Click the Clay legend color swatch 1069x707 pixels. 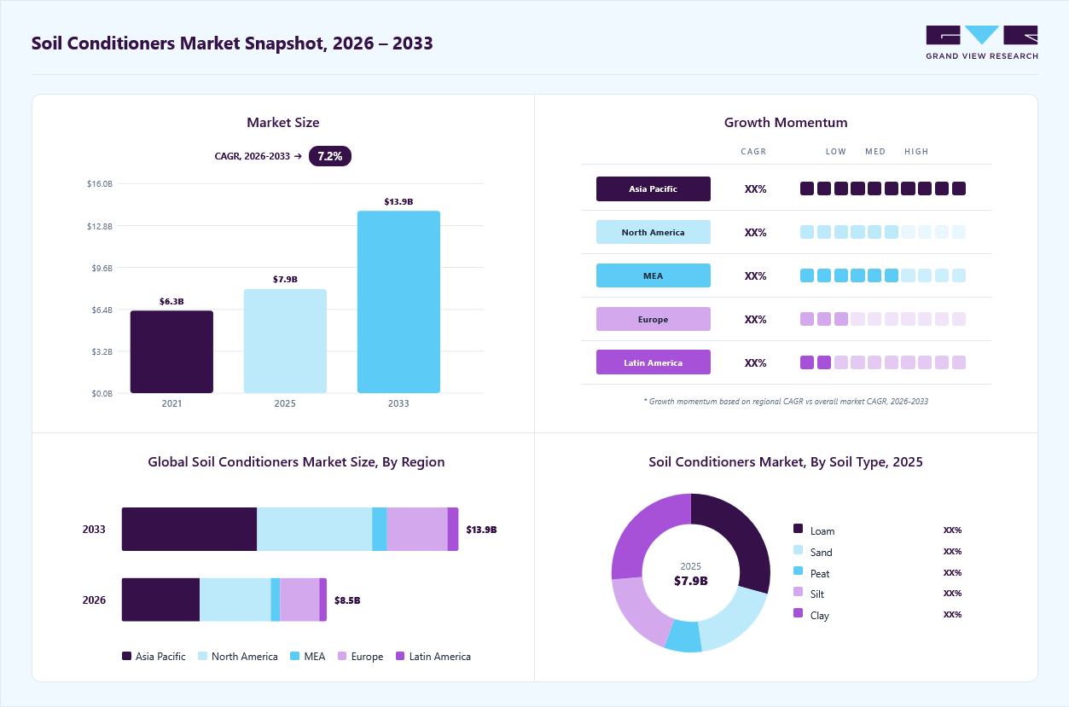[x=799, y=613]
